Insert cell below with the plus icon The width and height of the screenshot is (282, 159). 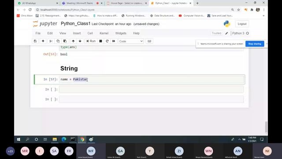tap(43, 41)
